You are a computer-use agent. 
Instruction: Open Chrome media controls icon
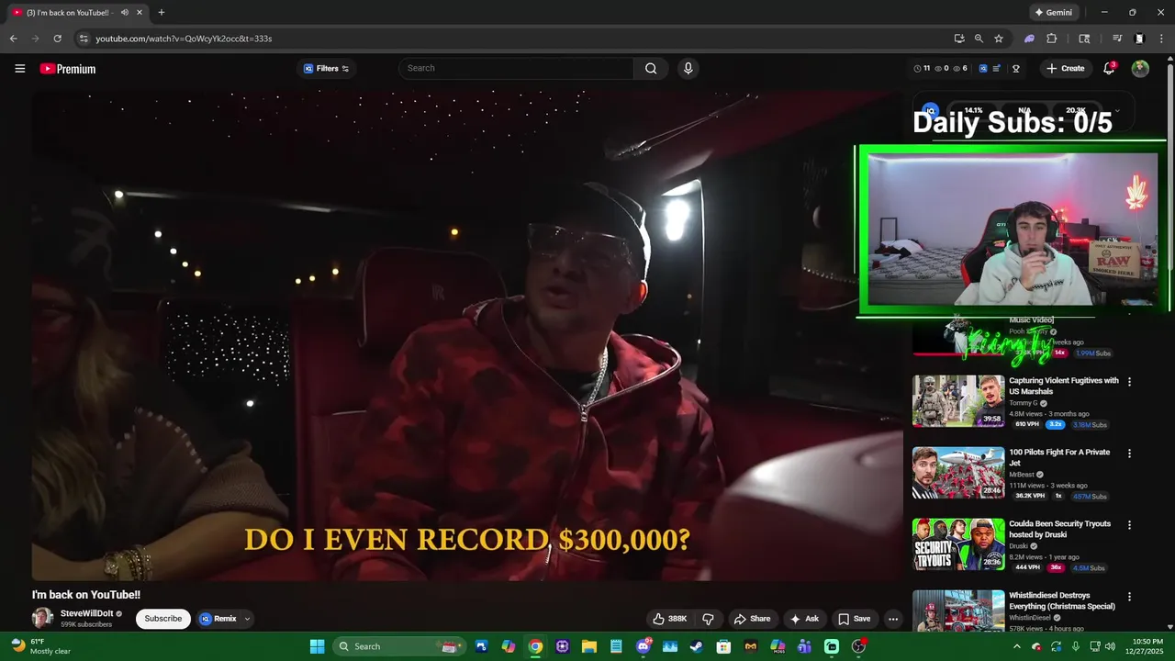tap(1117, 39)
